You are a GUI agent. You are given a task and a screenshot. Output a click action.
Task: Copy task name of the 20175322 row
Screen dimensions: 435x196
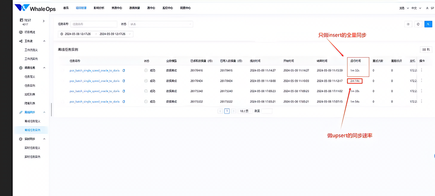pos(124,101)
